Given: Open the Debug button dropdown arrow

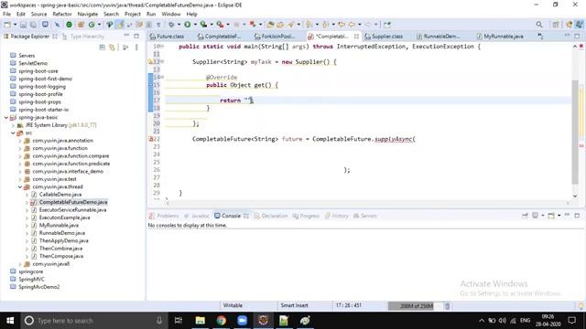Looking at the screenshot, I should click(x=179, y=25).
